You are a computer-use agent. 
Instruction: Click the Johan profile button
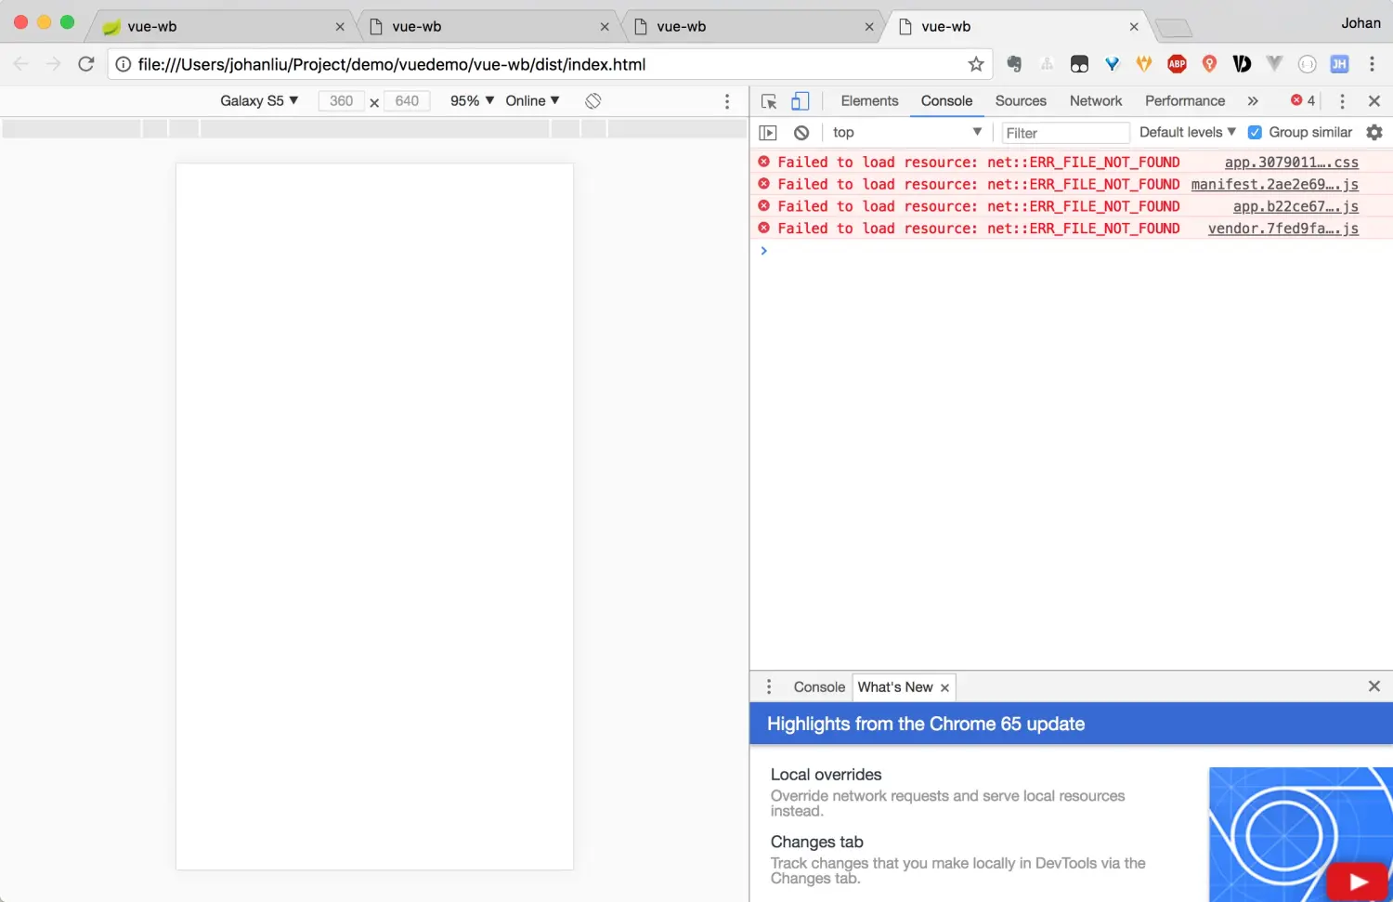1360,23
